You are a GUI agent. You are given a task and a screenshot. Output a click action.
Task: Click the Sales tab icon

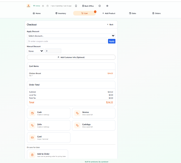coord(130,13)
